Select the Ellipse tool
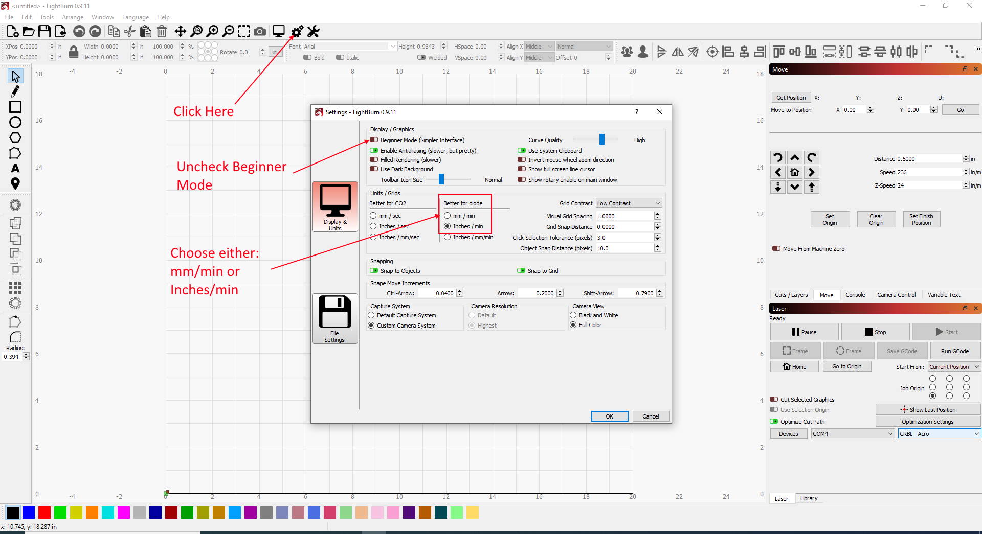Screen dimensions: 982x534 15,122
